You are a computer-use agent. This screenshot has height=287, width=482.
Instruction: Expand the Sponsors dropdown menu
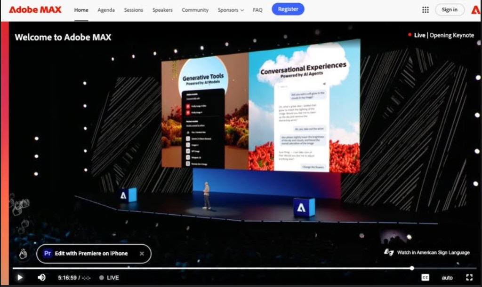231,10
